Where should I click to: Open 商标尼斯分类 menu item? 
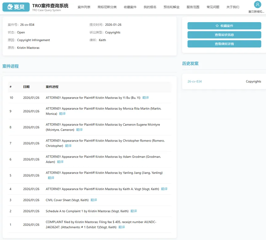tap(107, 7)
